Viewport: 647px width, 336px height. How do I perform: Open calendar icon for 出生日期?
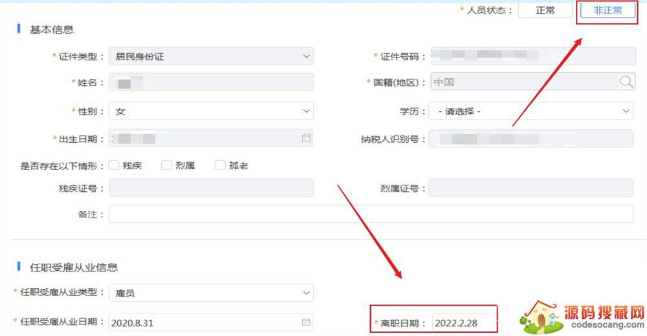(306, 138)
